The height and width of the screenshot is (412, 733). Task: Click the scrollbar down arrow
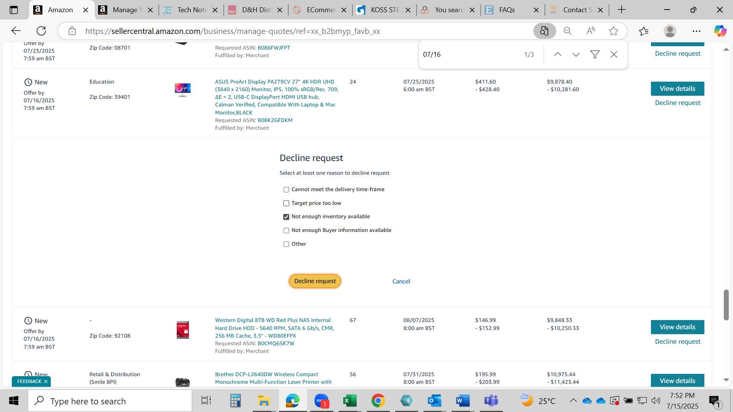click(x=726, y=380)
